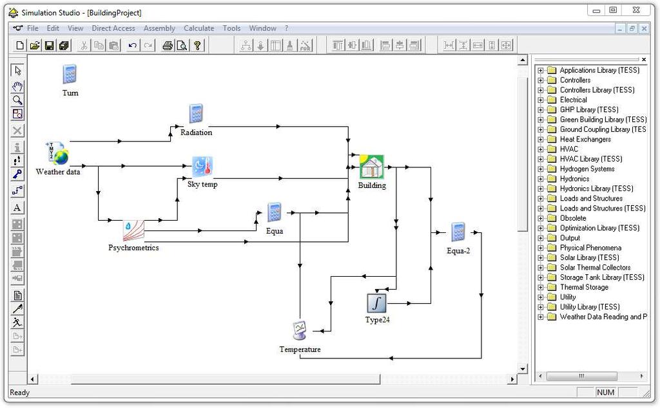Expand the HVAC folder node
The width and height of the screenshot is (660, 408).
(541, 149)
